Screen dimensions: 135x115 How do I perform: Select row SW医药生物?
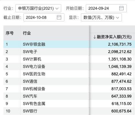[x=69, y=74]
